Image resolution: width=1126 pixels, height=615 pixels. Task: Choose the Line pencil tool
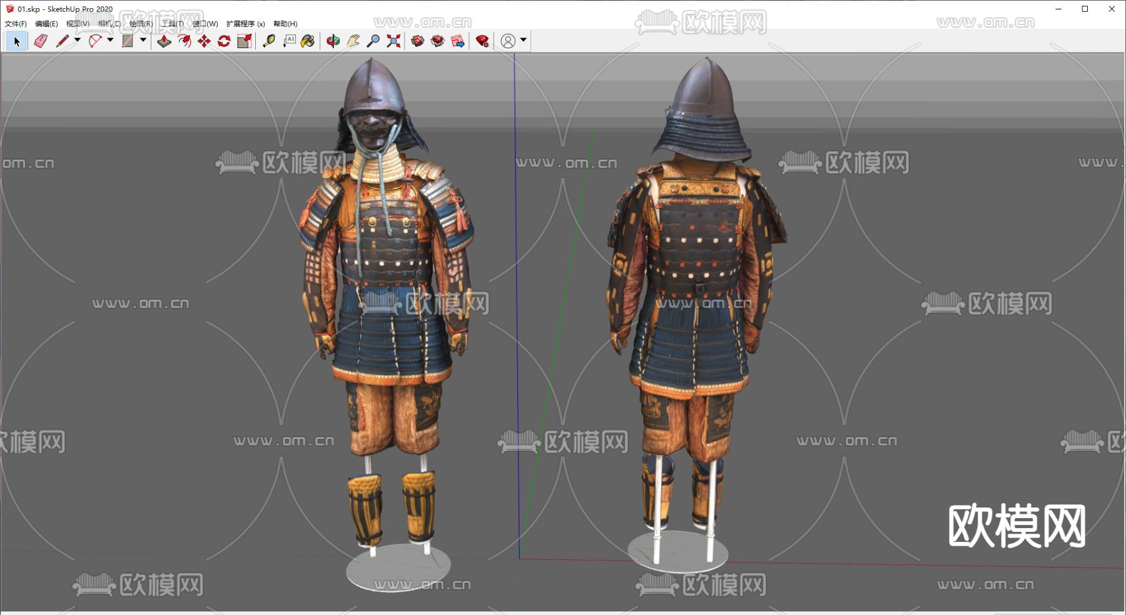tap(62, 41)
